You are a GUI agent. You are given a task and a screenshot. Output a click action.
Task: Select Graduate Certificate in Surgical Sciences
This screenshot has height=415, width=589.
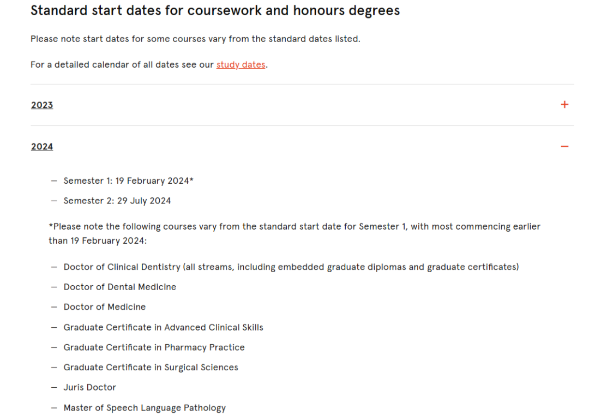click(151, 368)
